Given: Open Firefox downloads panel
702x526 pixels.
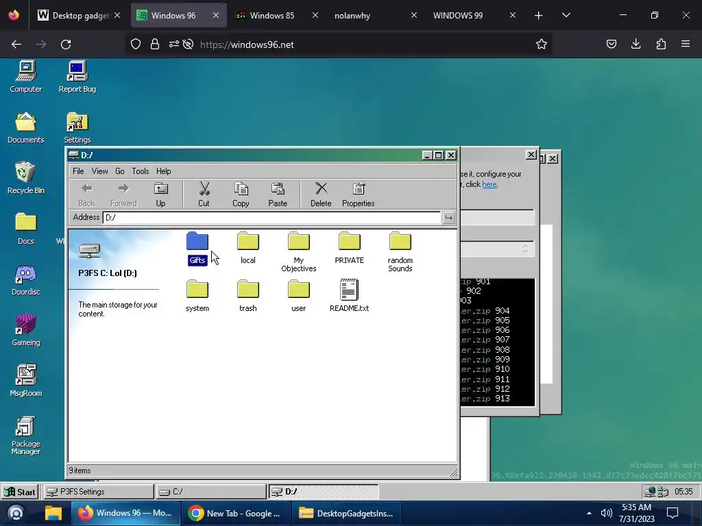Looking at the screenshot, I should (636, 45).
